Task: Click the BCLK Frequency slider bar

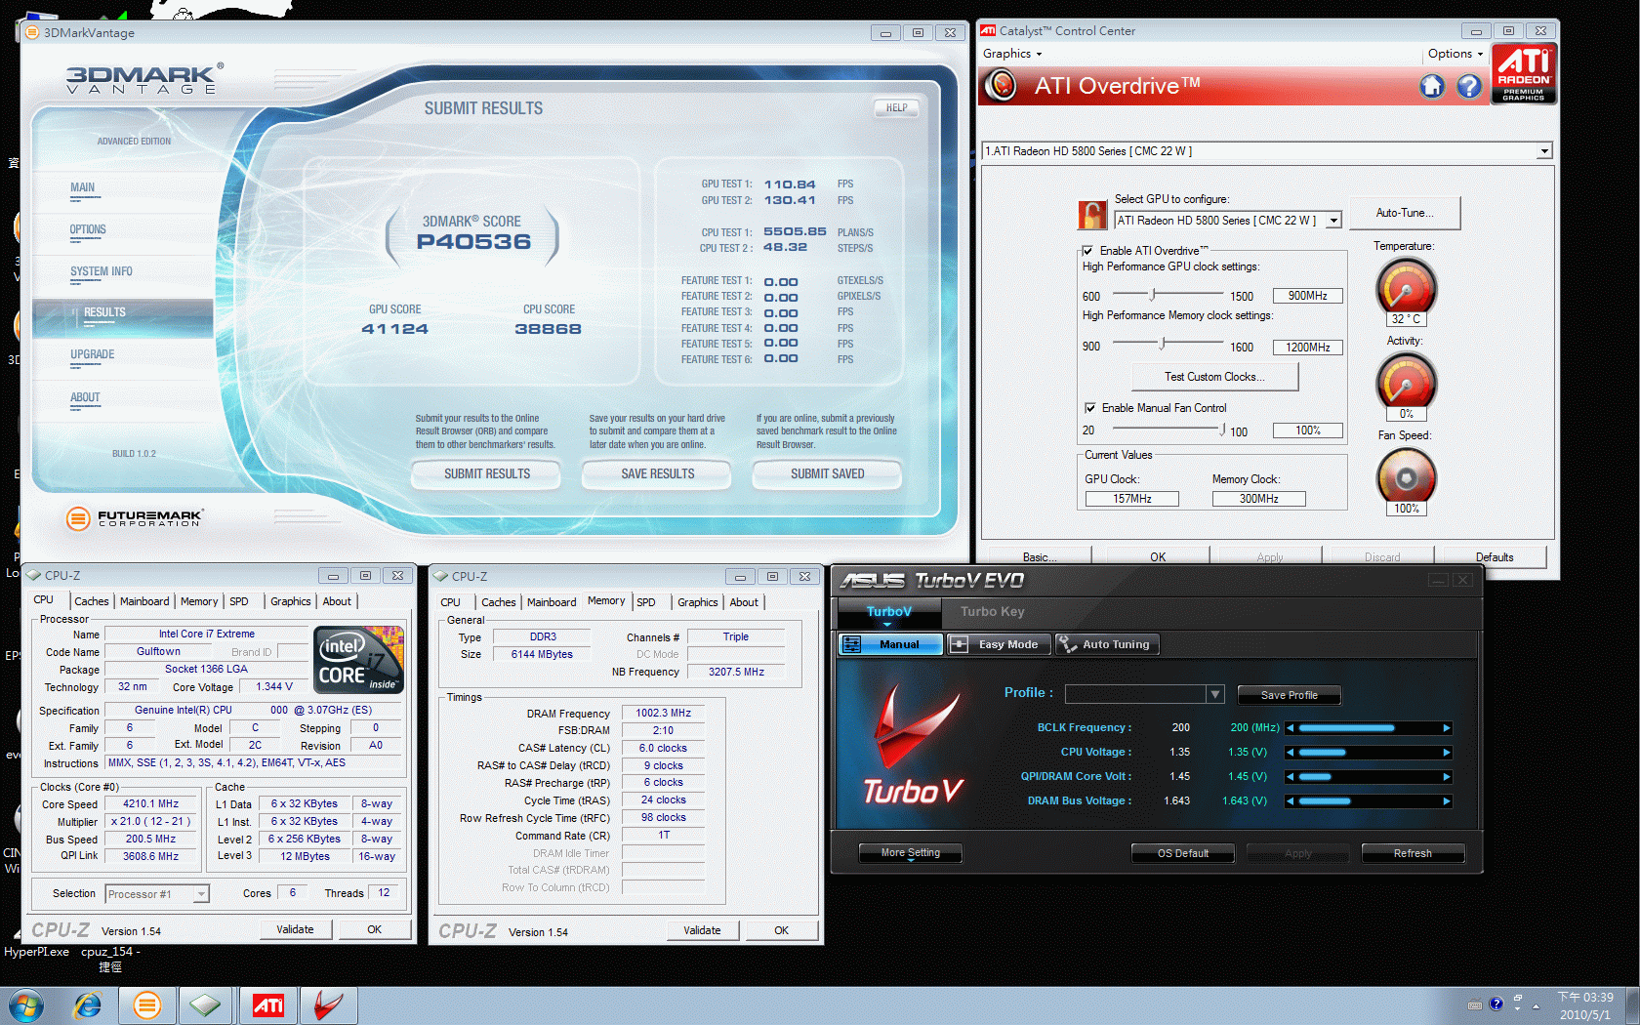Action: [1369, 728]
